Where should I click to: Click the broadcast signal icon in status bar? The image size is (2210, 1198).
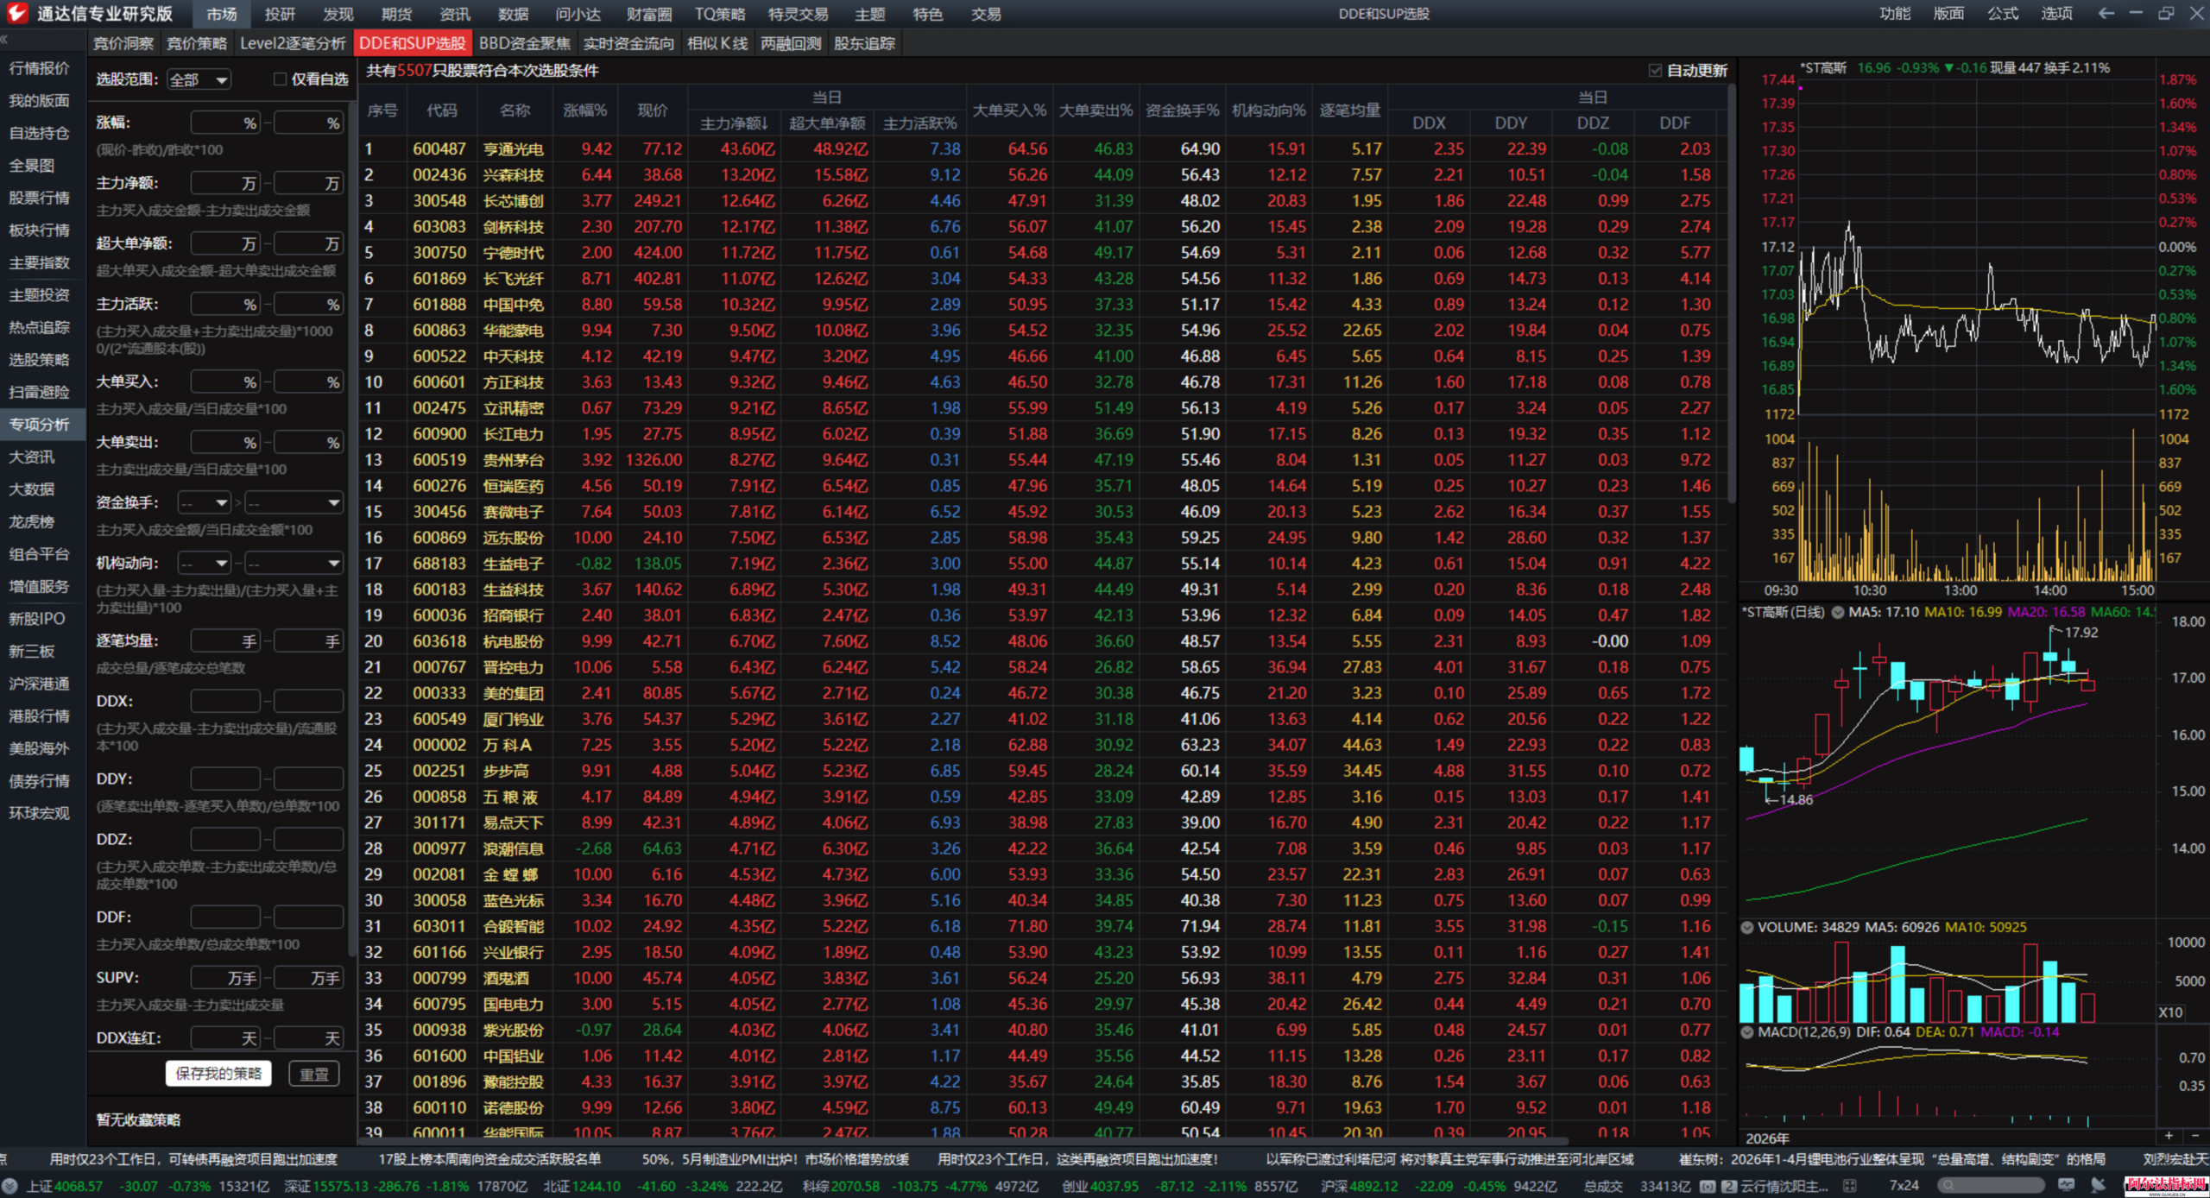1708,1186
